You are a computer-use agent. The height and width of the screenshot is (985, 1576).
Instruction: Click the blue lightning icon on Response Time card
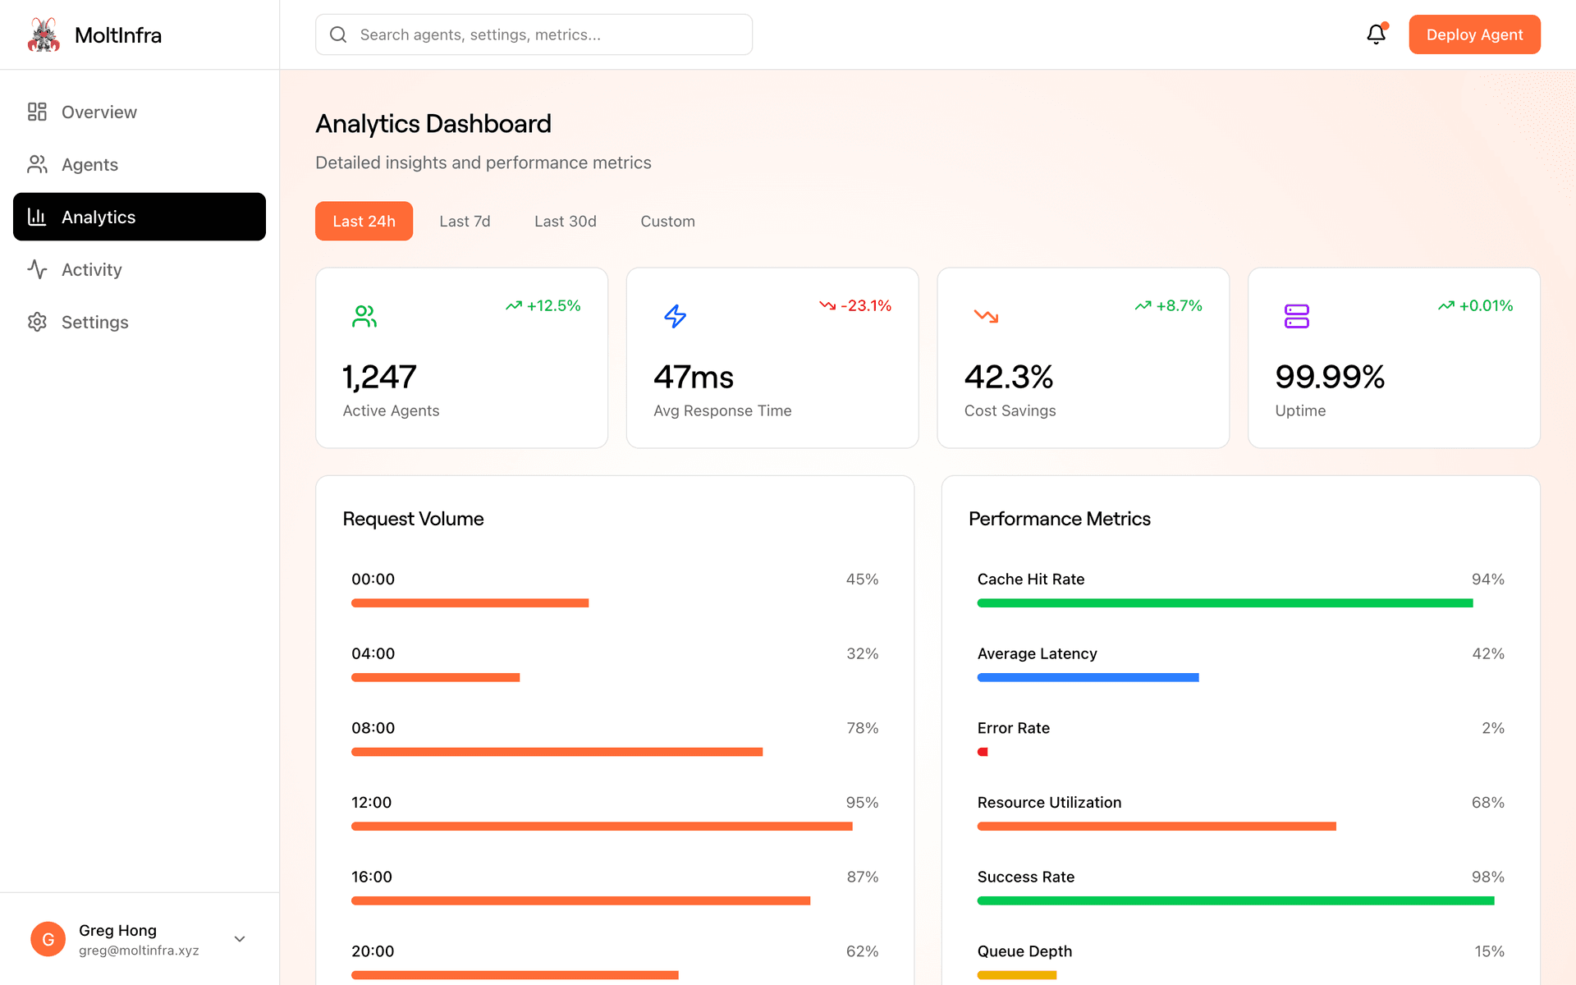(x=676, y=316)
